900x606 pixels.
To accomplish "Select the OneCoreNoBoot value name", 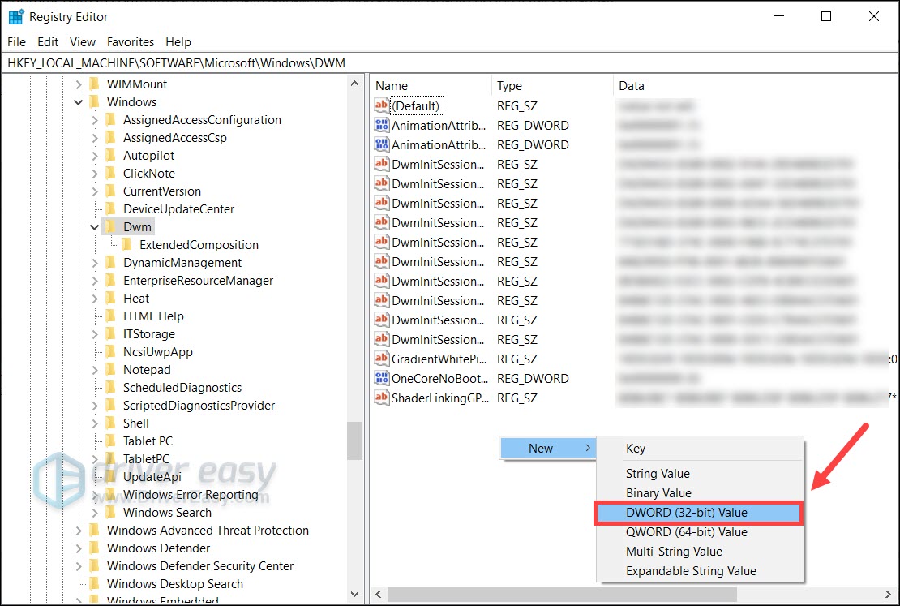I will tap(439, 379).
